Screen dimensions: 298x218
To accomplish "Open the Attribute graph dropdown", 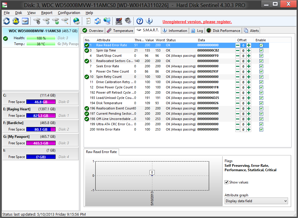I will click(256, 201).
